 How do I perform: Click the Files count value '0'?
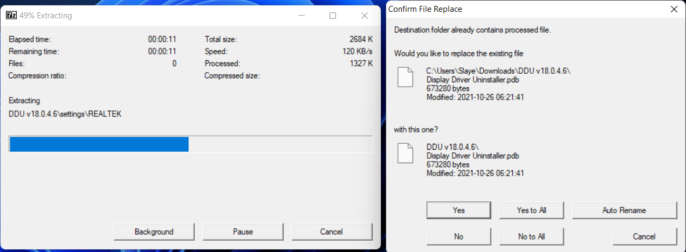pyautogui.click(x=174, y=64)
